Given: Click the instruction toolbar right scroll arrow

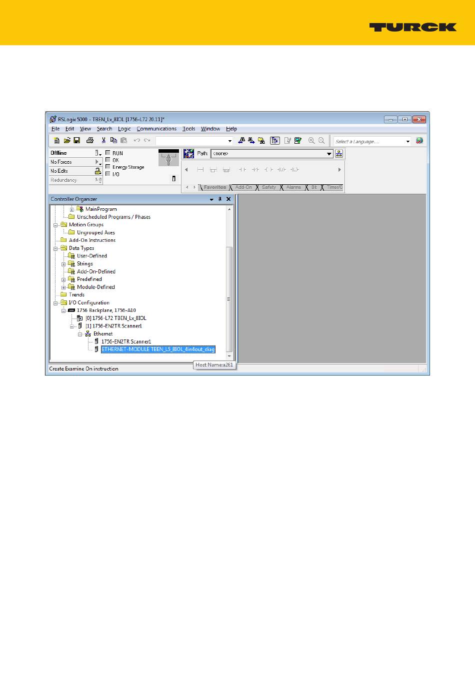Looking at the screenshot, I should pyautogui.click(x=339, y=170).
